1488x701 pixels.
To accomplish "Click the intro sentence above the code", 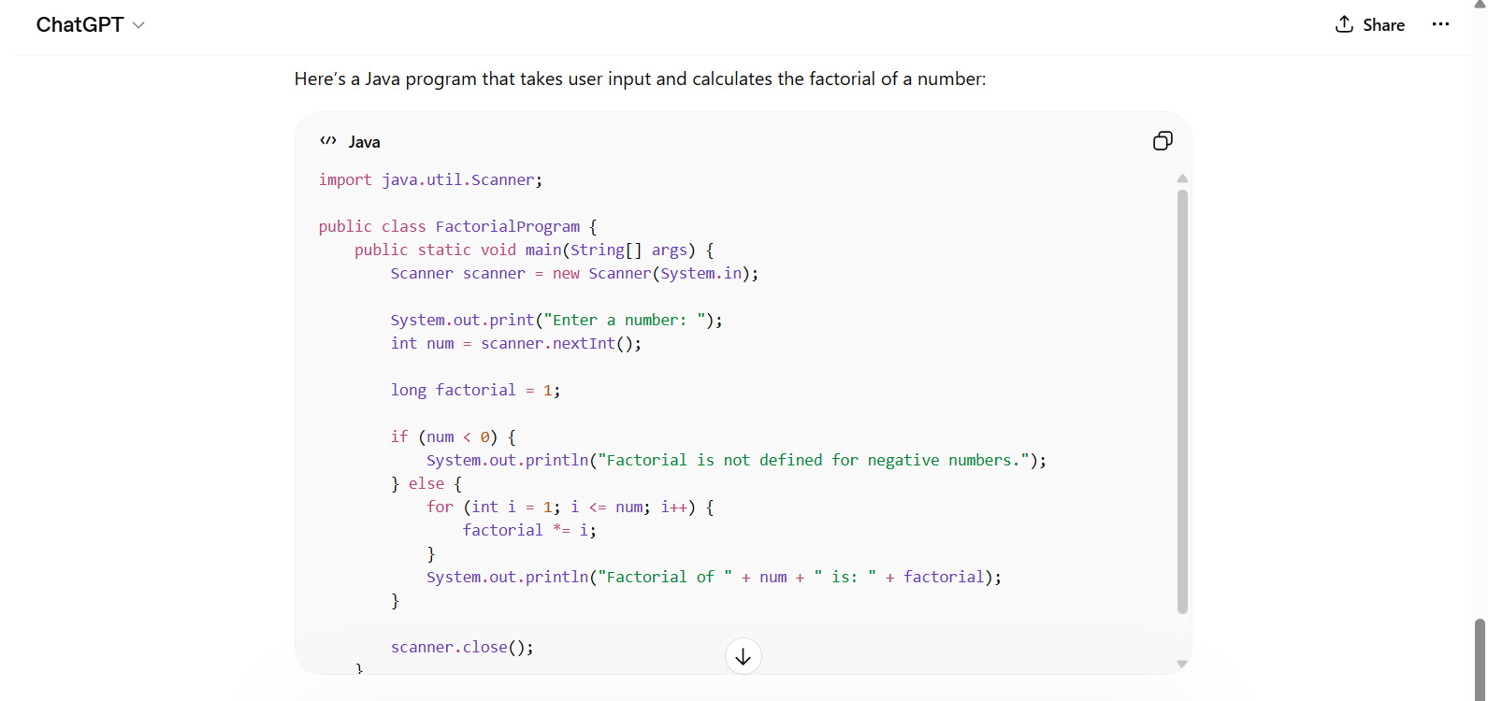I will (x=640, y=79).
